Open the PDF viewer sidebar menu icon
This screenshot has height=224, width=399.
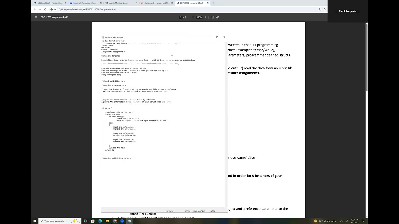click(x=36, y=17)
